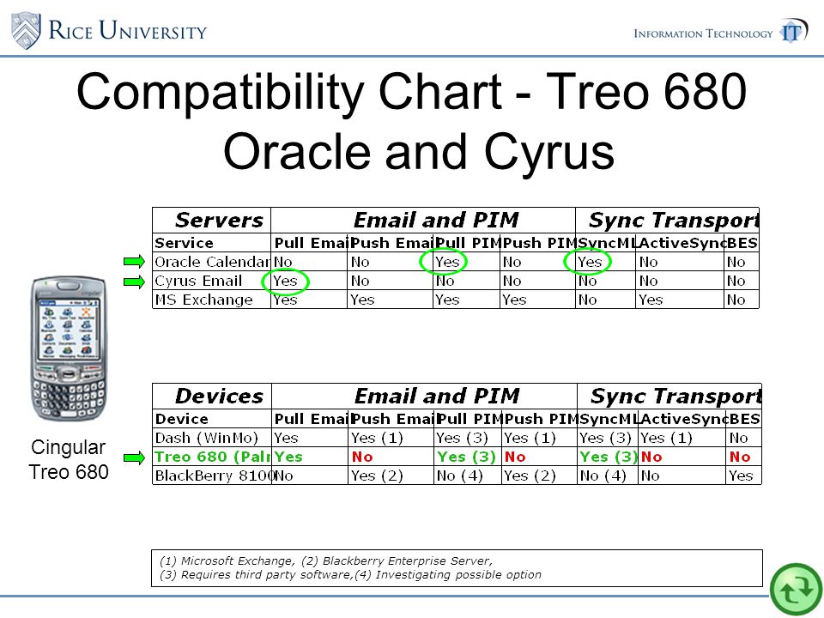
Task: Click circled "Yes" under SyncML for Oracle Calendar
Action: 590,262
